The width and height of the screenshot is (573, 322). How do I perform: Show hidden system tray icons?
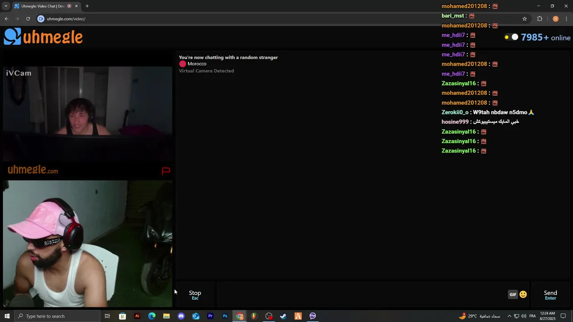(509, 316)
